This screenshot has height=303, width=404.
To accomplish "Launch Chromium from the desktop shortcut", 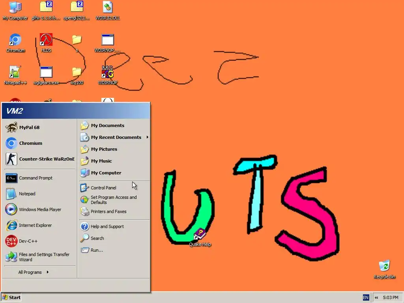I will (x=15, y=43).
